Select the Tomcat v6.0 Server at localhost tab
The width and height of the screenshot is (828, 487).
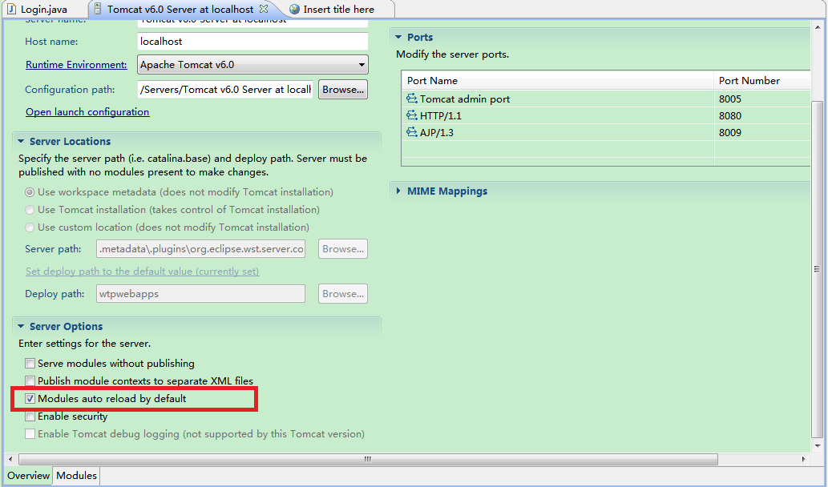click(x=180, y=9)
